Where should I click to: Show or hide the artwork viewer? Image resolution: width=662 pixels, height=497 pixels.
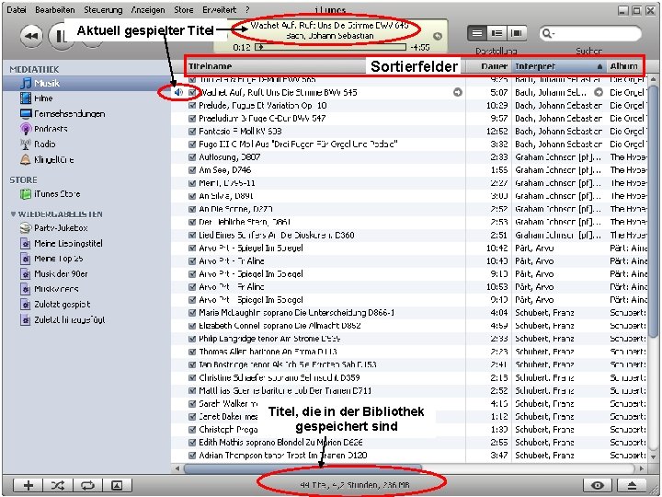[x=117, y=485]
